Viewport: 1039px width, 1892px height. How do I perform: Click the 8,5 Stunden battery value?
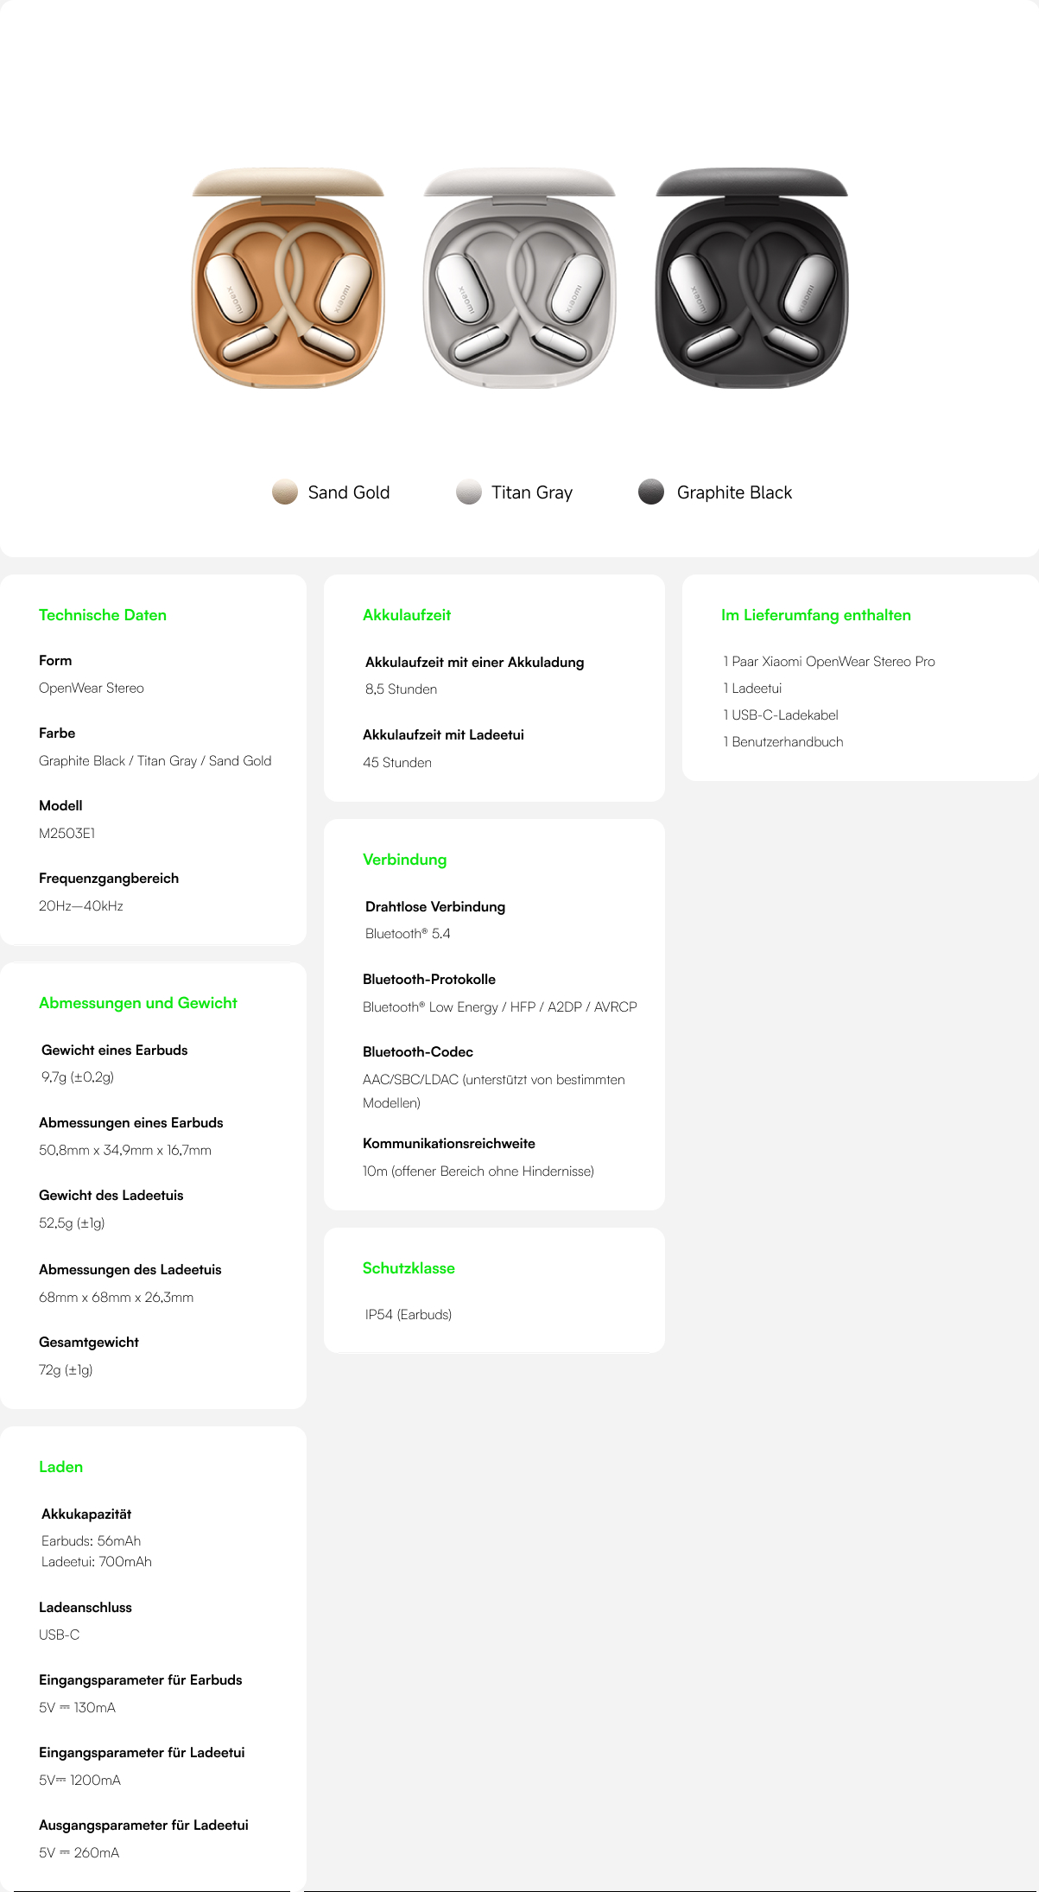[x=401, y=689]
